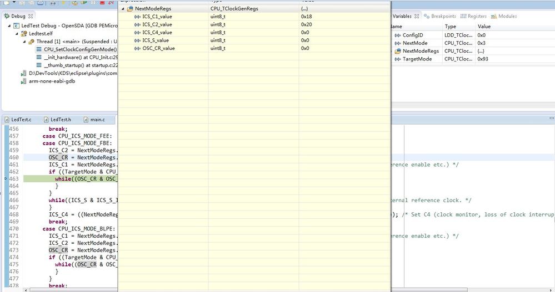The height and width of the screenshot is (292, 555).
Task: Open the Registers tab
Action: pyautogui.click(x=473, y=16)
